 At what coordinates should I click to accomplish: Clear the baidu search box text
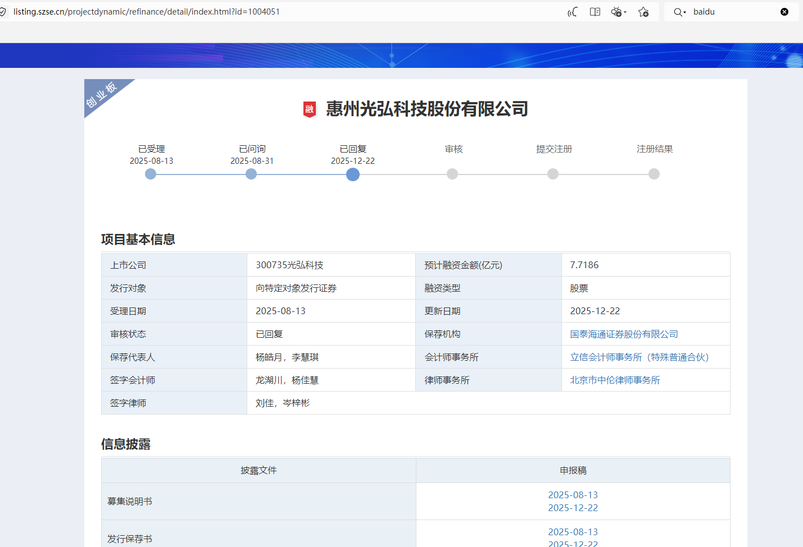point(784,12)
